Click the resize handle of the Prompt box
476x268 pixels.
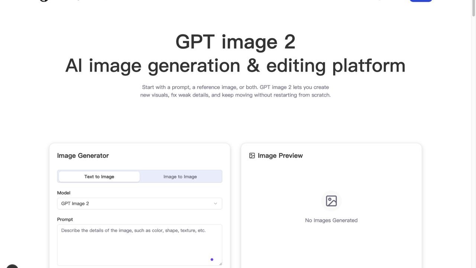[221, 264]
